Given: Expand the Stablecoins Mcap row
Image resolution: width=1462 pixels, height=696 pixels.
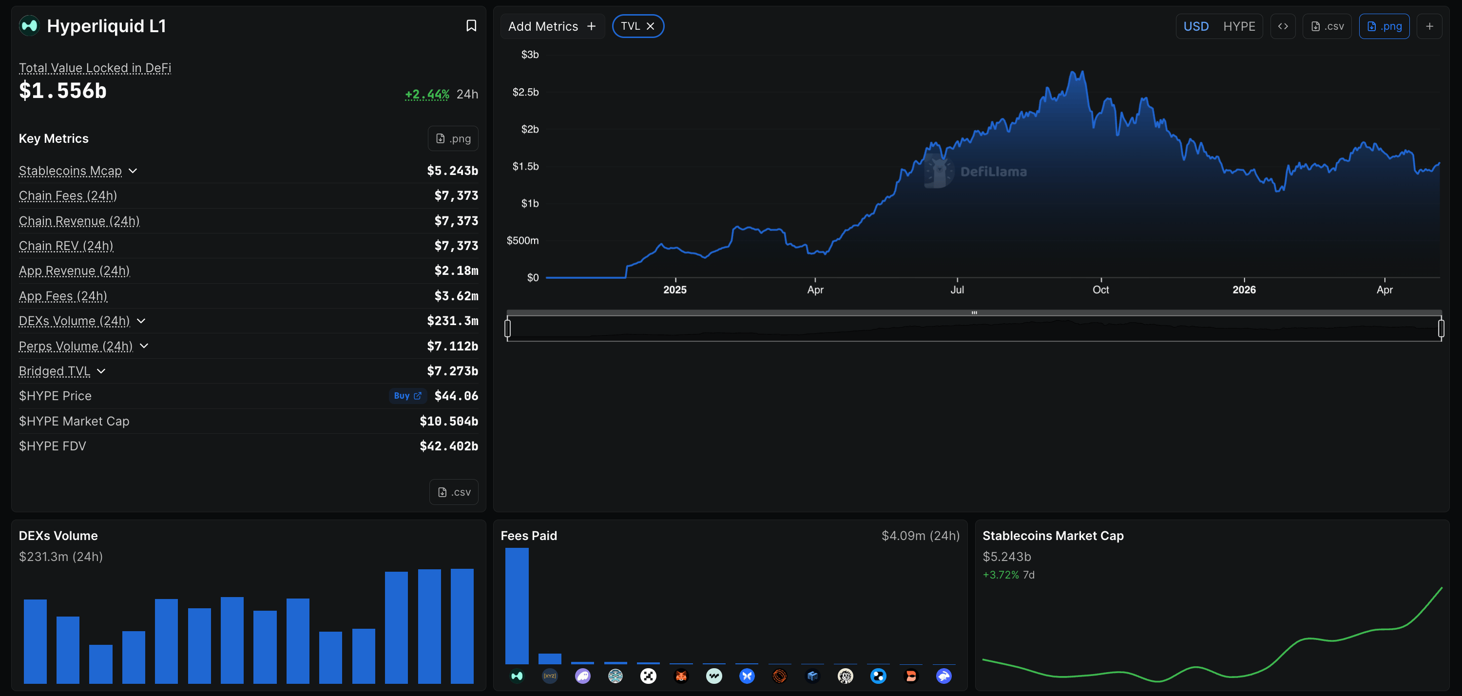Looking at the screenshot, I should click(x=133, y=171).
